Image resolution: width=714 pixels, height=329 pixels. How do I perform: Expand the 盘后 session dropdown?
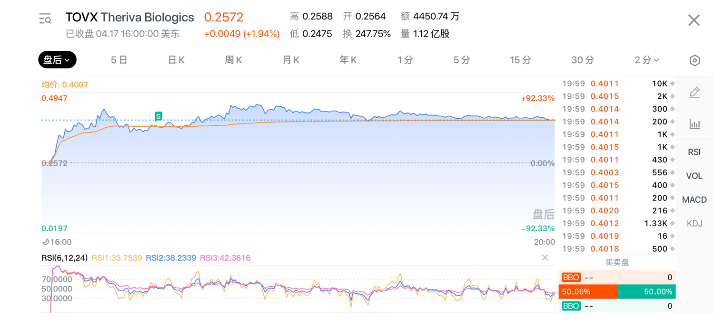pos(57,60)
